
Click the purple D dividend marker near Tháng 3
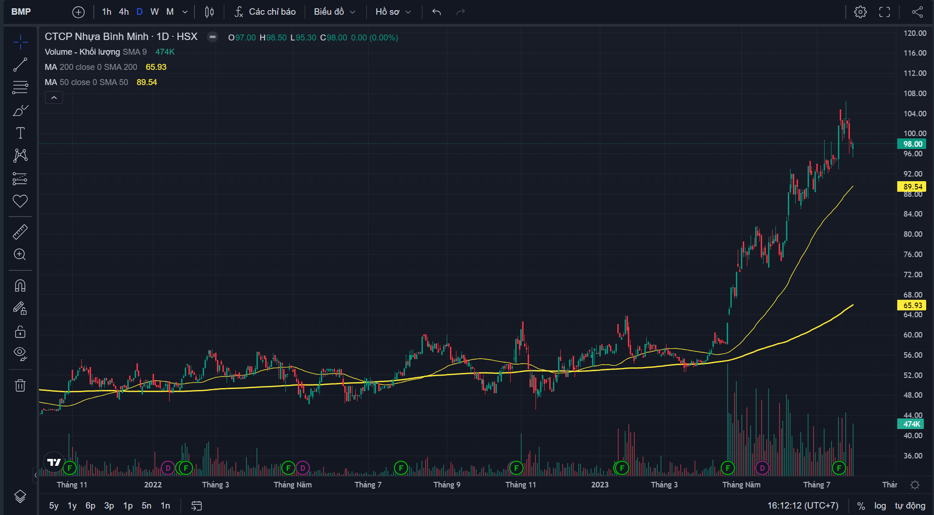coord(168,468)
